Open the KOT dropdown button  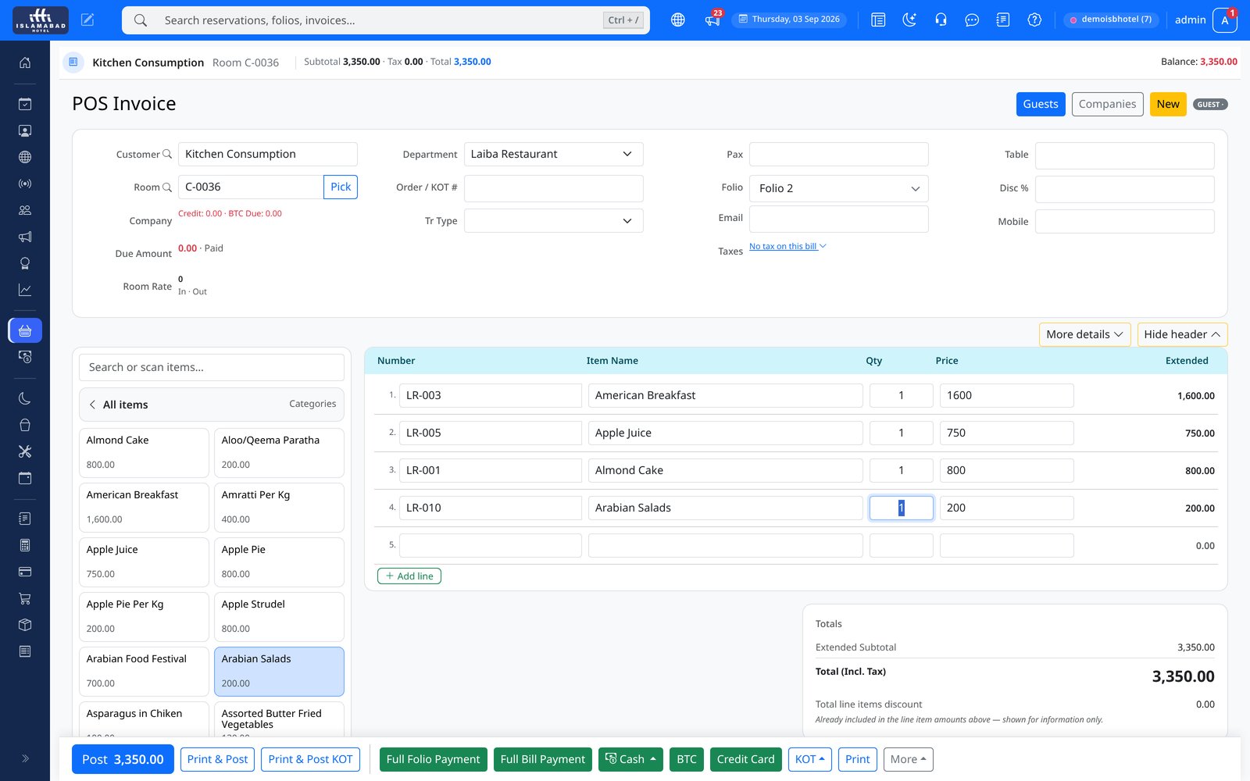[810, 759]
